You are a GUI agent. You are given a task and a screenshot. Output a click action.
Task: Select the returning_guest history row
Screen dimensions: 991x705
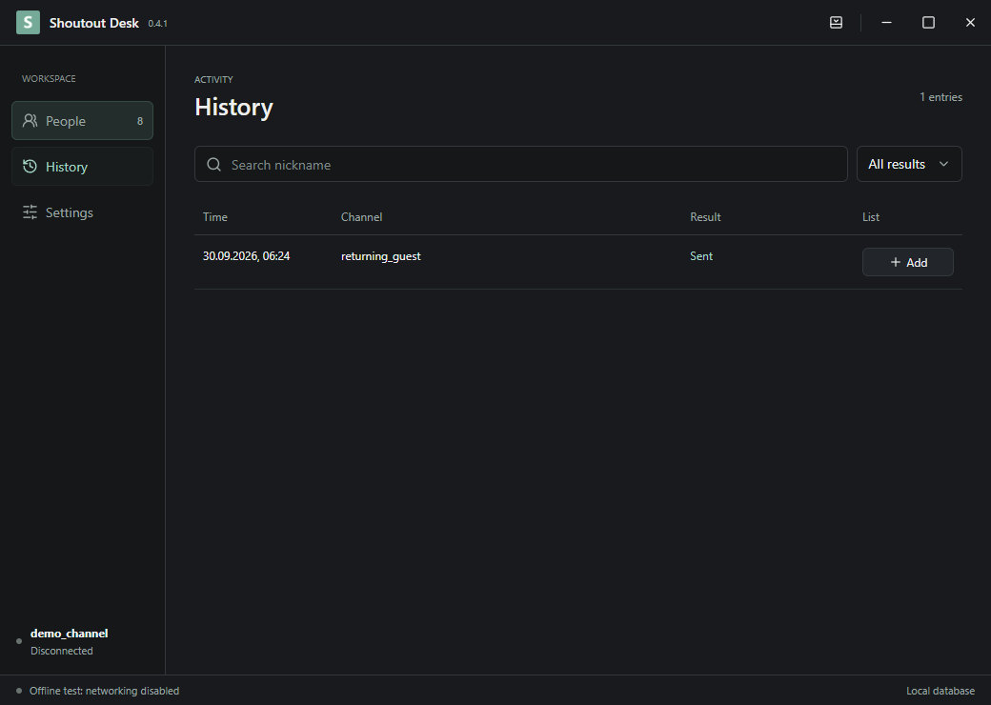(578, 262)
